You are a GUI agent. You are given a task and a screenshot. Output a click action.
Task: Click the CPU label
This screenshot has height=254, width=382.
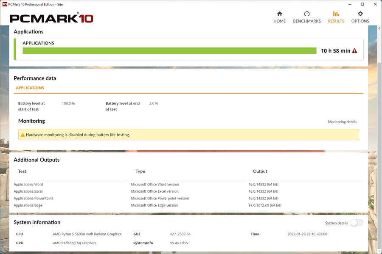pyautogui.click(x=20, y=234)
